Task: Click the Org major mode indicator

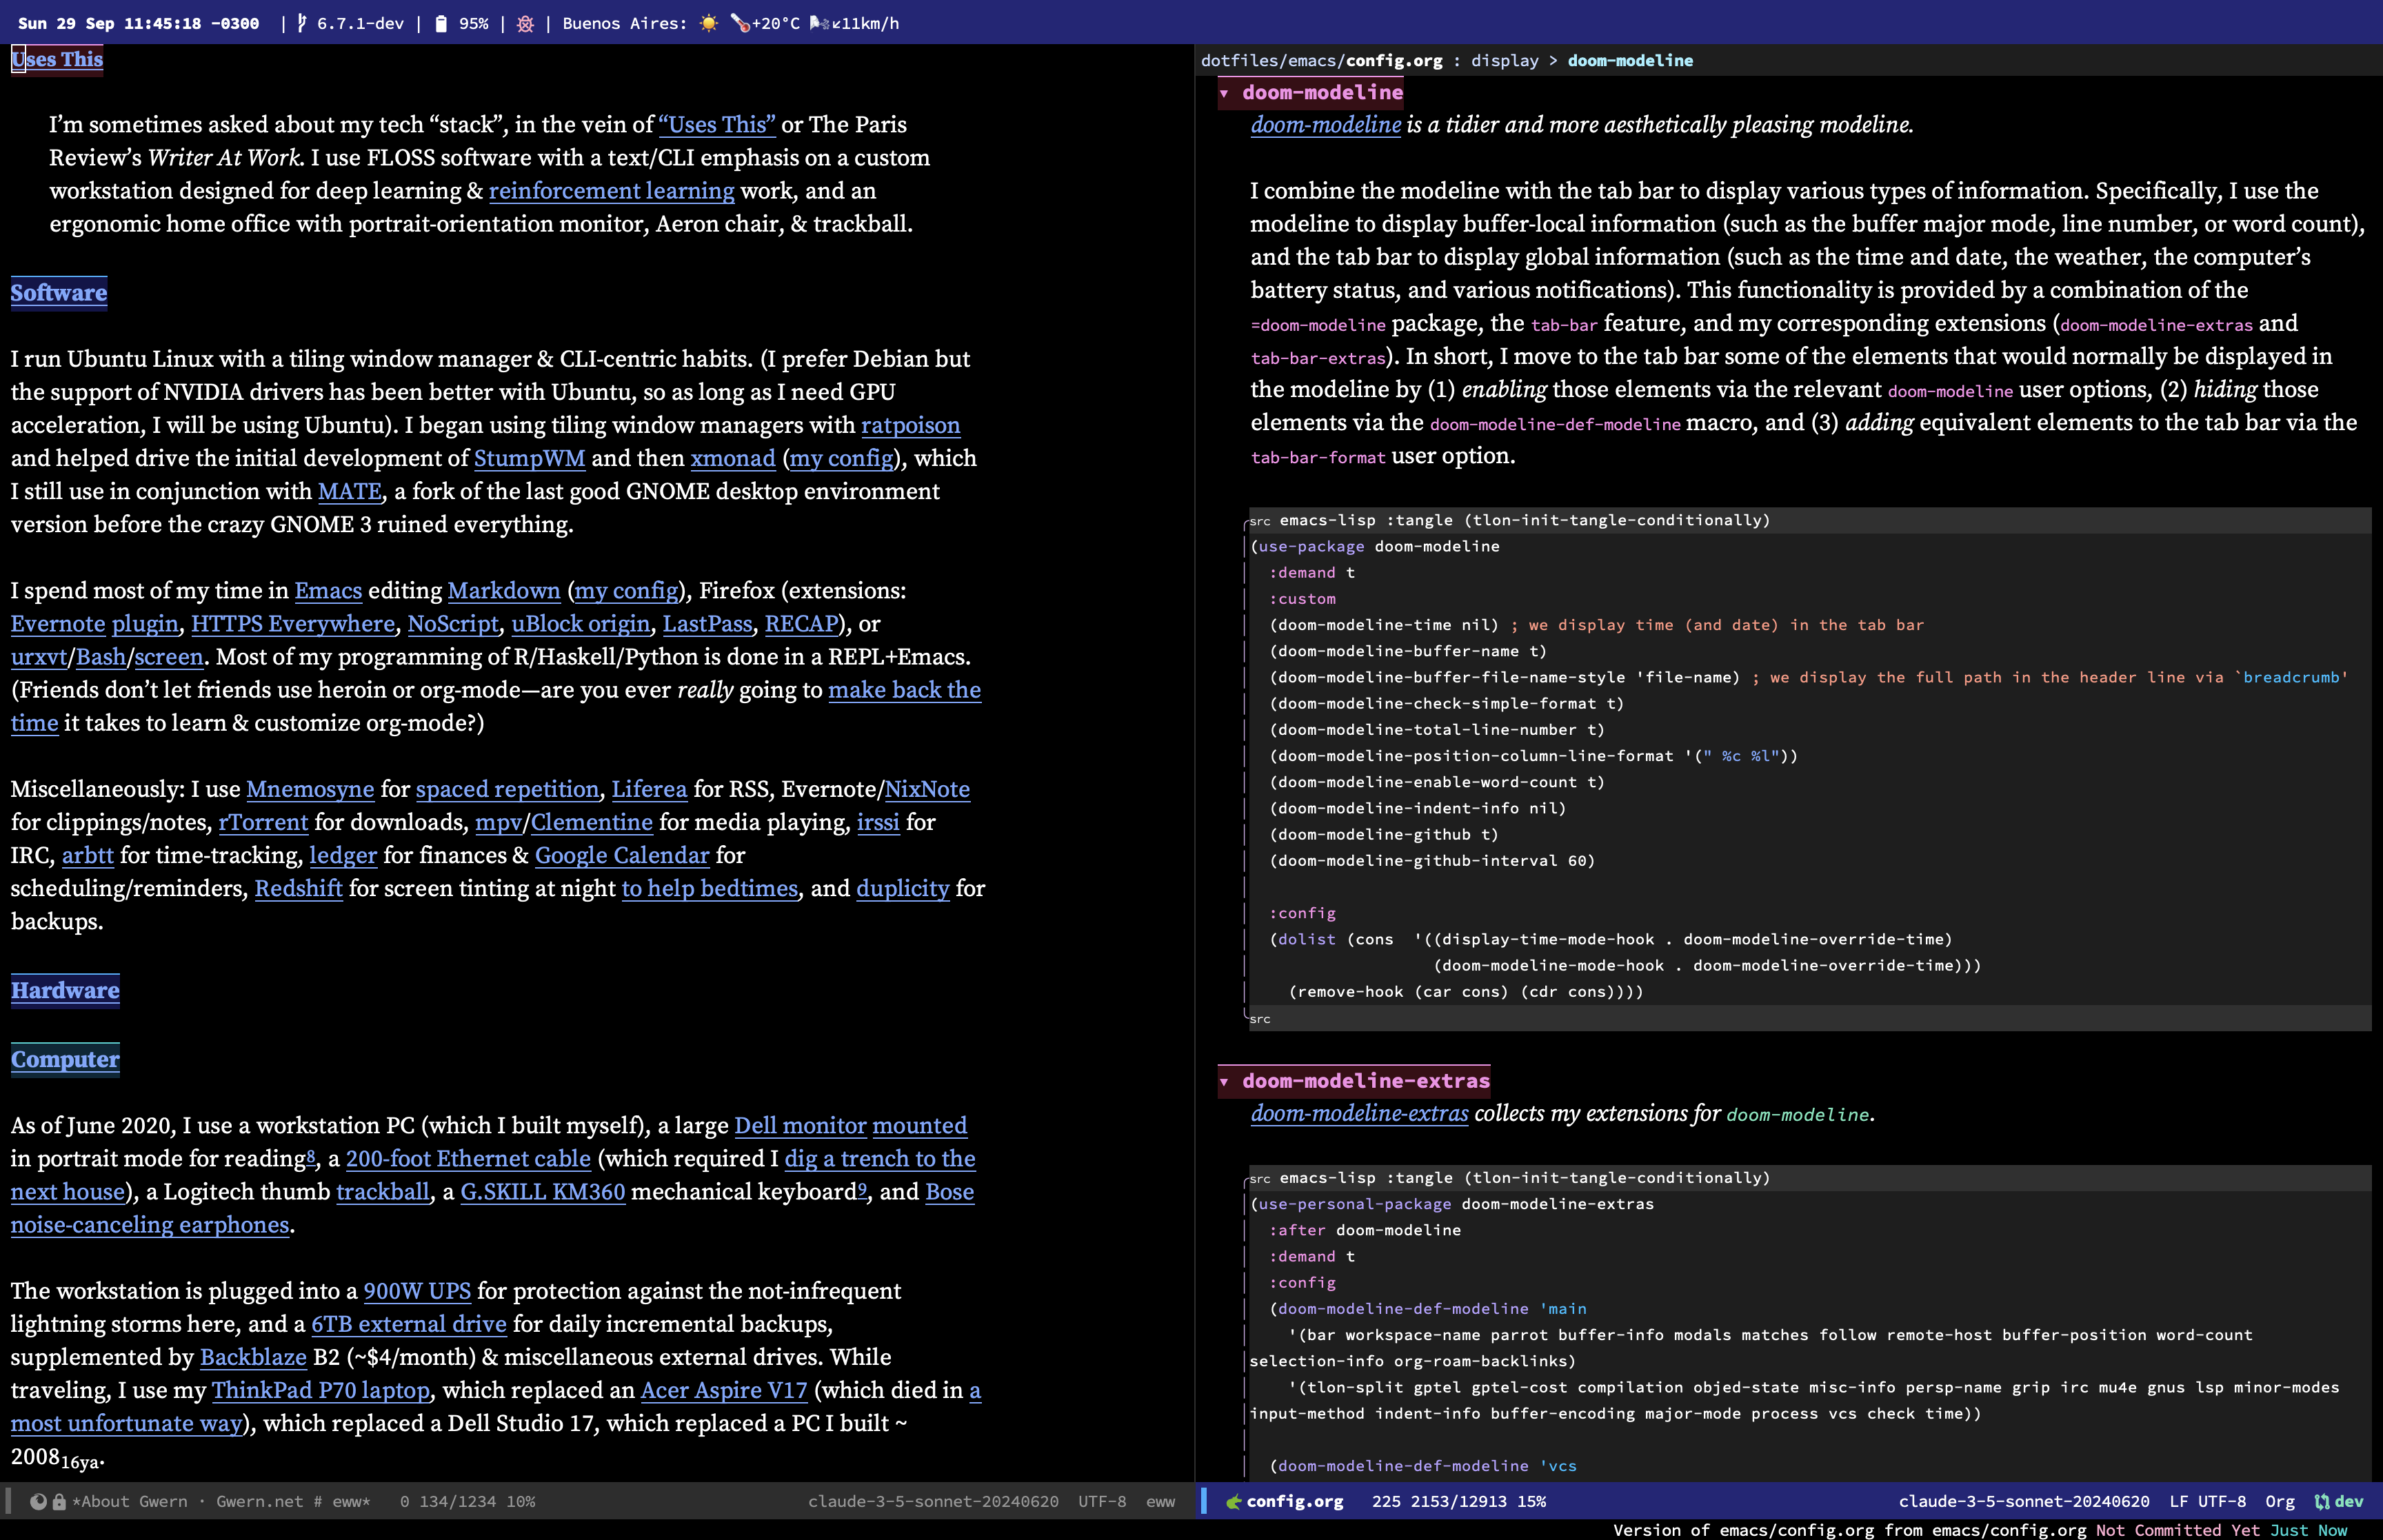Action: (x=2279, y=1501)
